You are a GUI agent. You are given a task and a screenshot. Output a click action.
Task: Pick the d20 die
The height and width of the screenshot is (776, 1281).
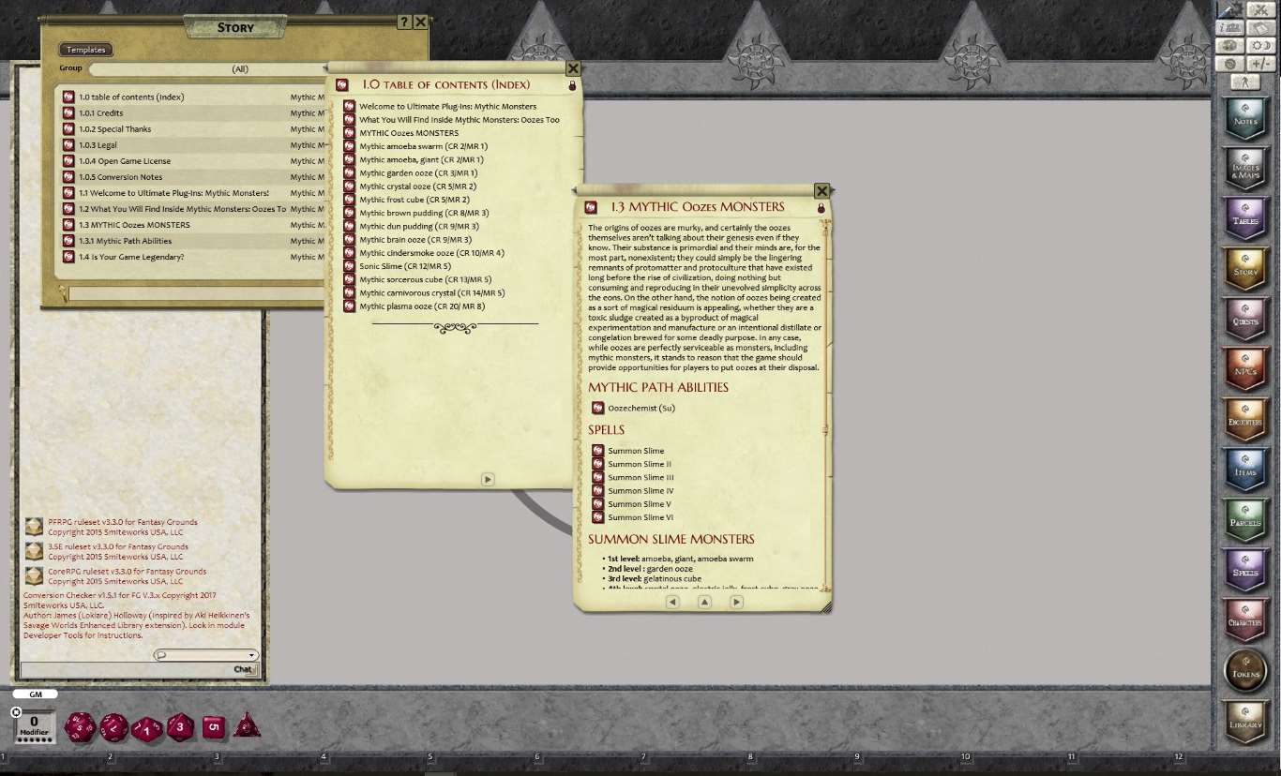(80, 726)
